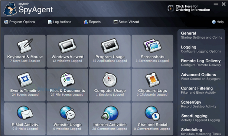Click the ordering padlock icon
The image size is (228, 136).
[x=170, y=8]
